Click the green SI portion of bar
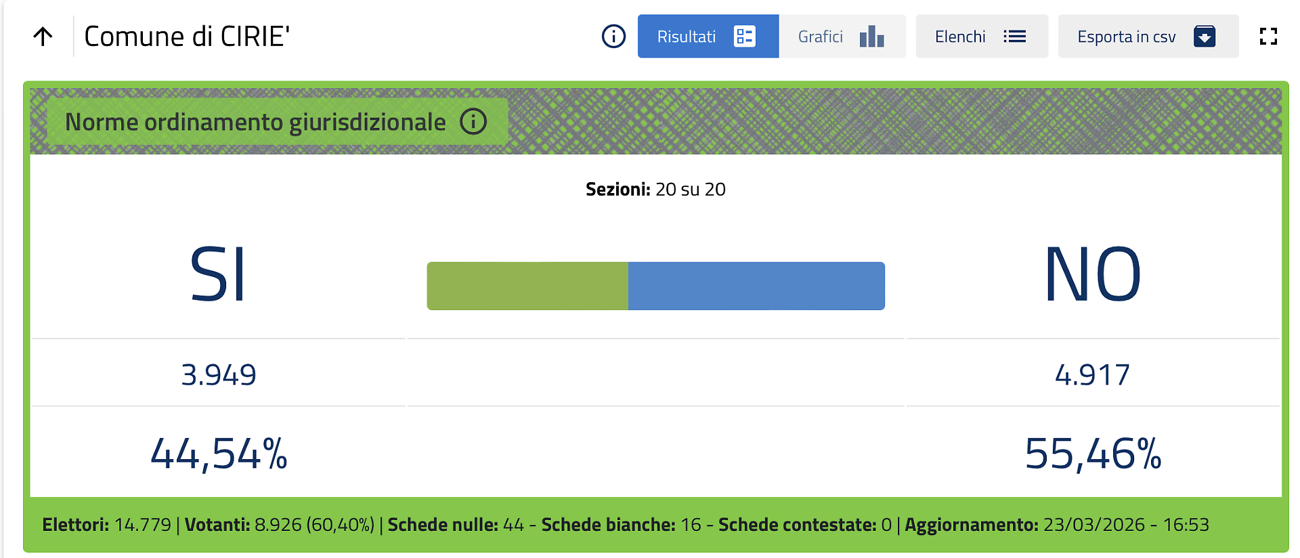The image size is (1300, 558). coord(527,286)
